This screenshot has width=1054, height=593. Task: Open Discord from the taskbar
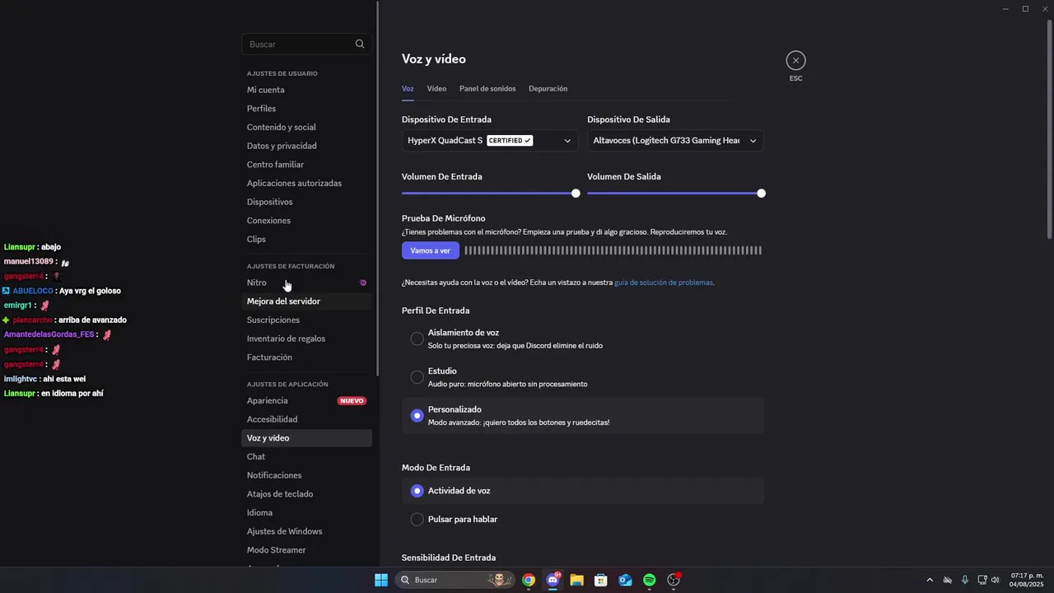(x=553, y=580)
